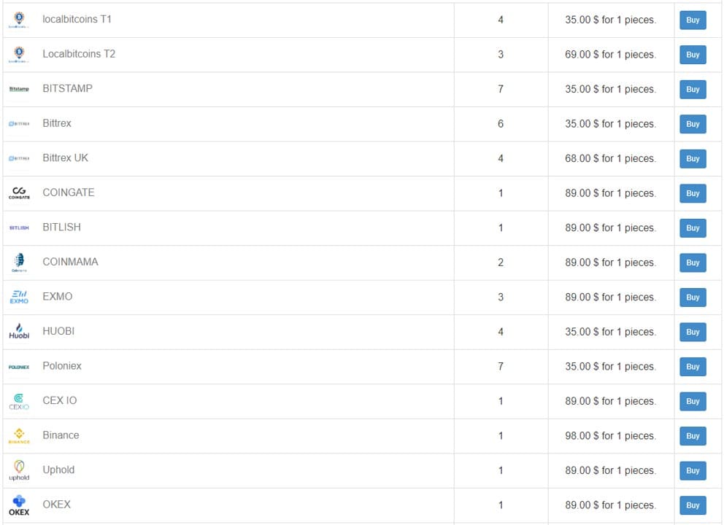Screen dimensions: 724x525
Task: Click the Binance logo icon
Action: coord(19,435)
